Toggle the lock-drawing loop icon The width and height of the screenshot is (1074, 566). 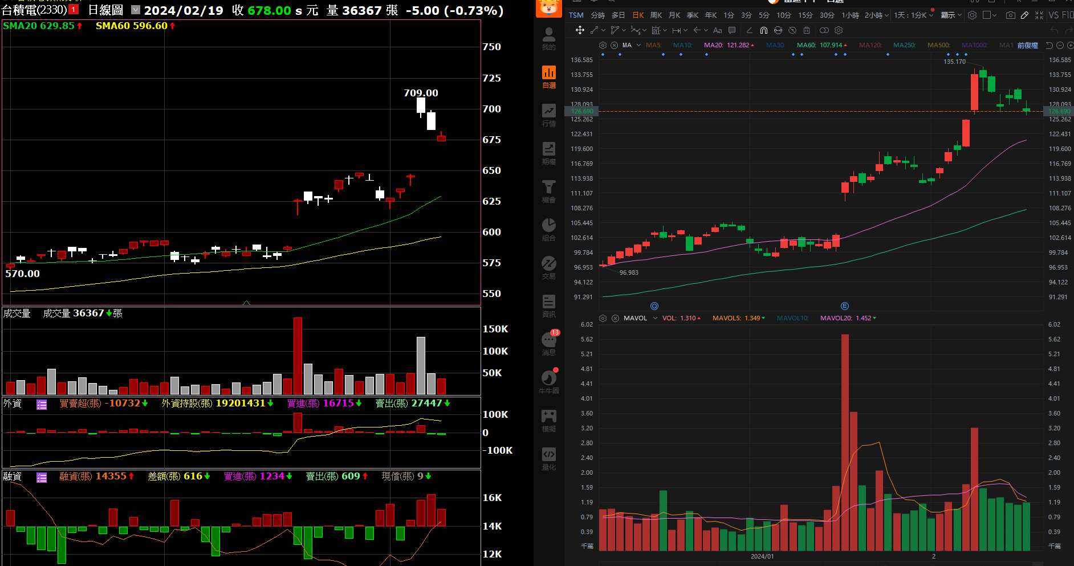(x=778, y=30)
